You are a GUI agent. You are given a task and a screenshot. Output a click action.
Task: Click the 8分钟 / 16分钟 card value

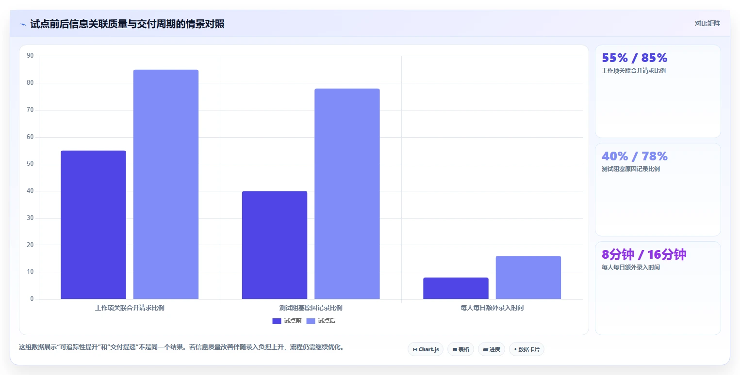[x=644, y=255]
